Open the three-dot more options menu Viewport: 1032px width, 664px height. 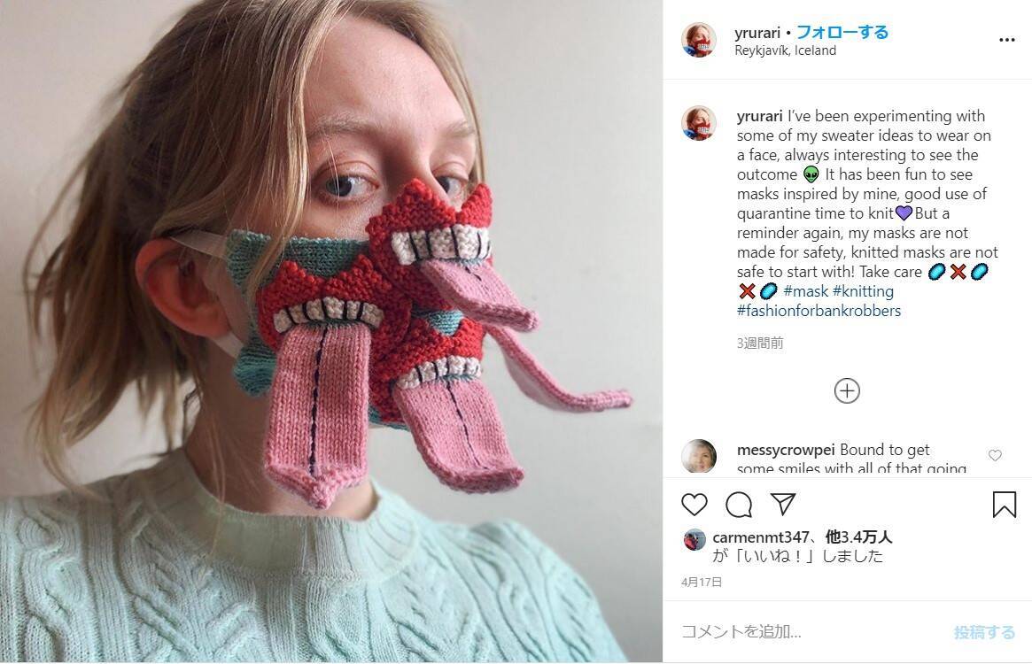point(1006,40)
